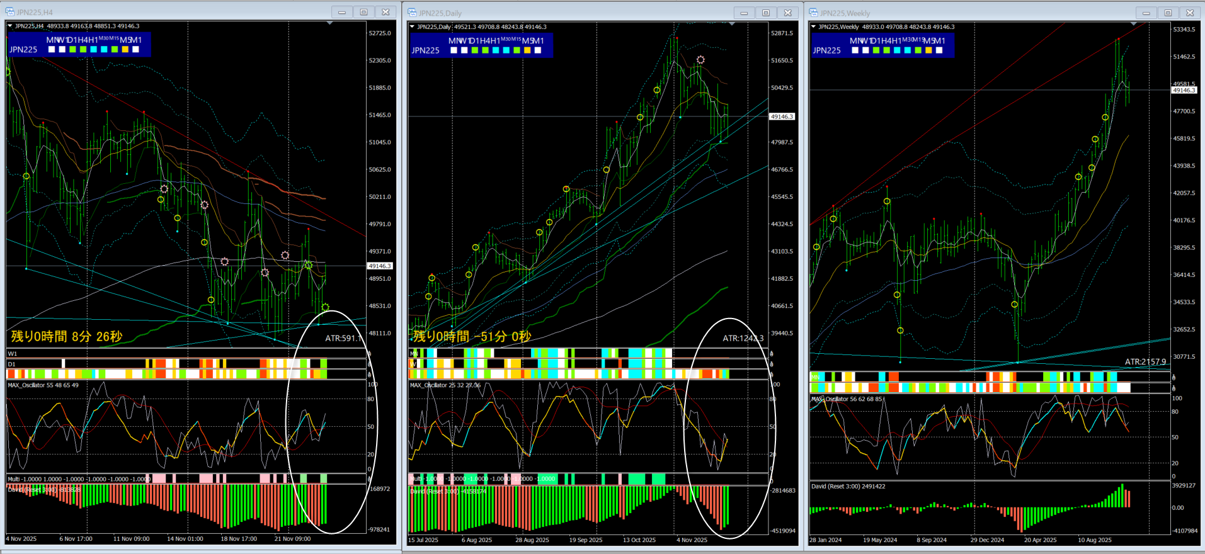Click the 13 Oct 2025 date on Daily time axis
Screen dimensions: 1205x554
tap(639, 540)
